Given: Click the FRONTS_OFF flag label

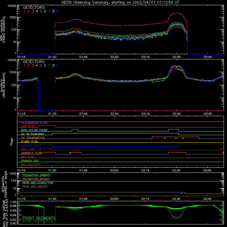Looking at the screenshot, I should pyautogui.click(x=30, y=161).
